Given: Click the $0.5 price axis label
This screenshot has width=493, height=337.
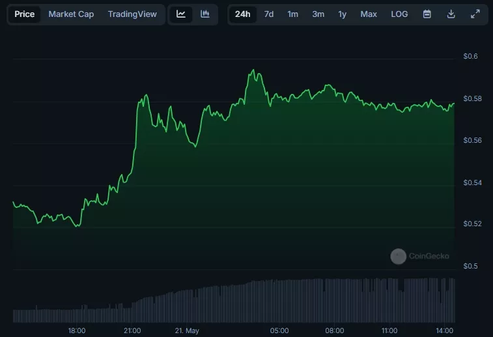Looking at the screenshot, I should coord(470,266).
